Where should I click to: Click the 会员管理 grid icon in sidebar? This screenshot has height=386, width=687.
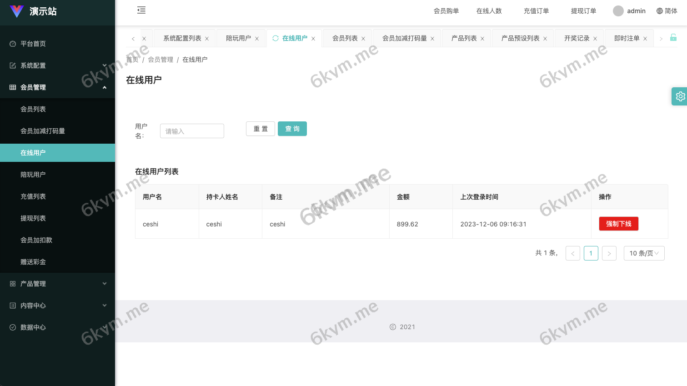(x=12, y=87)
